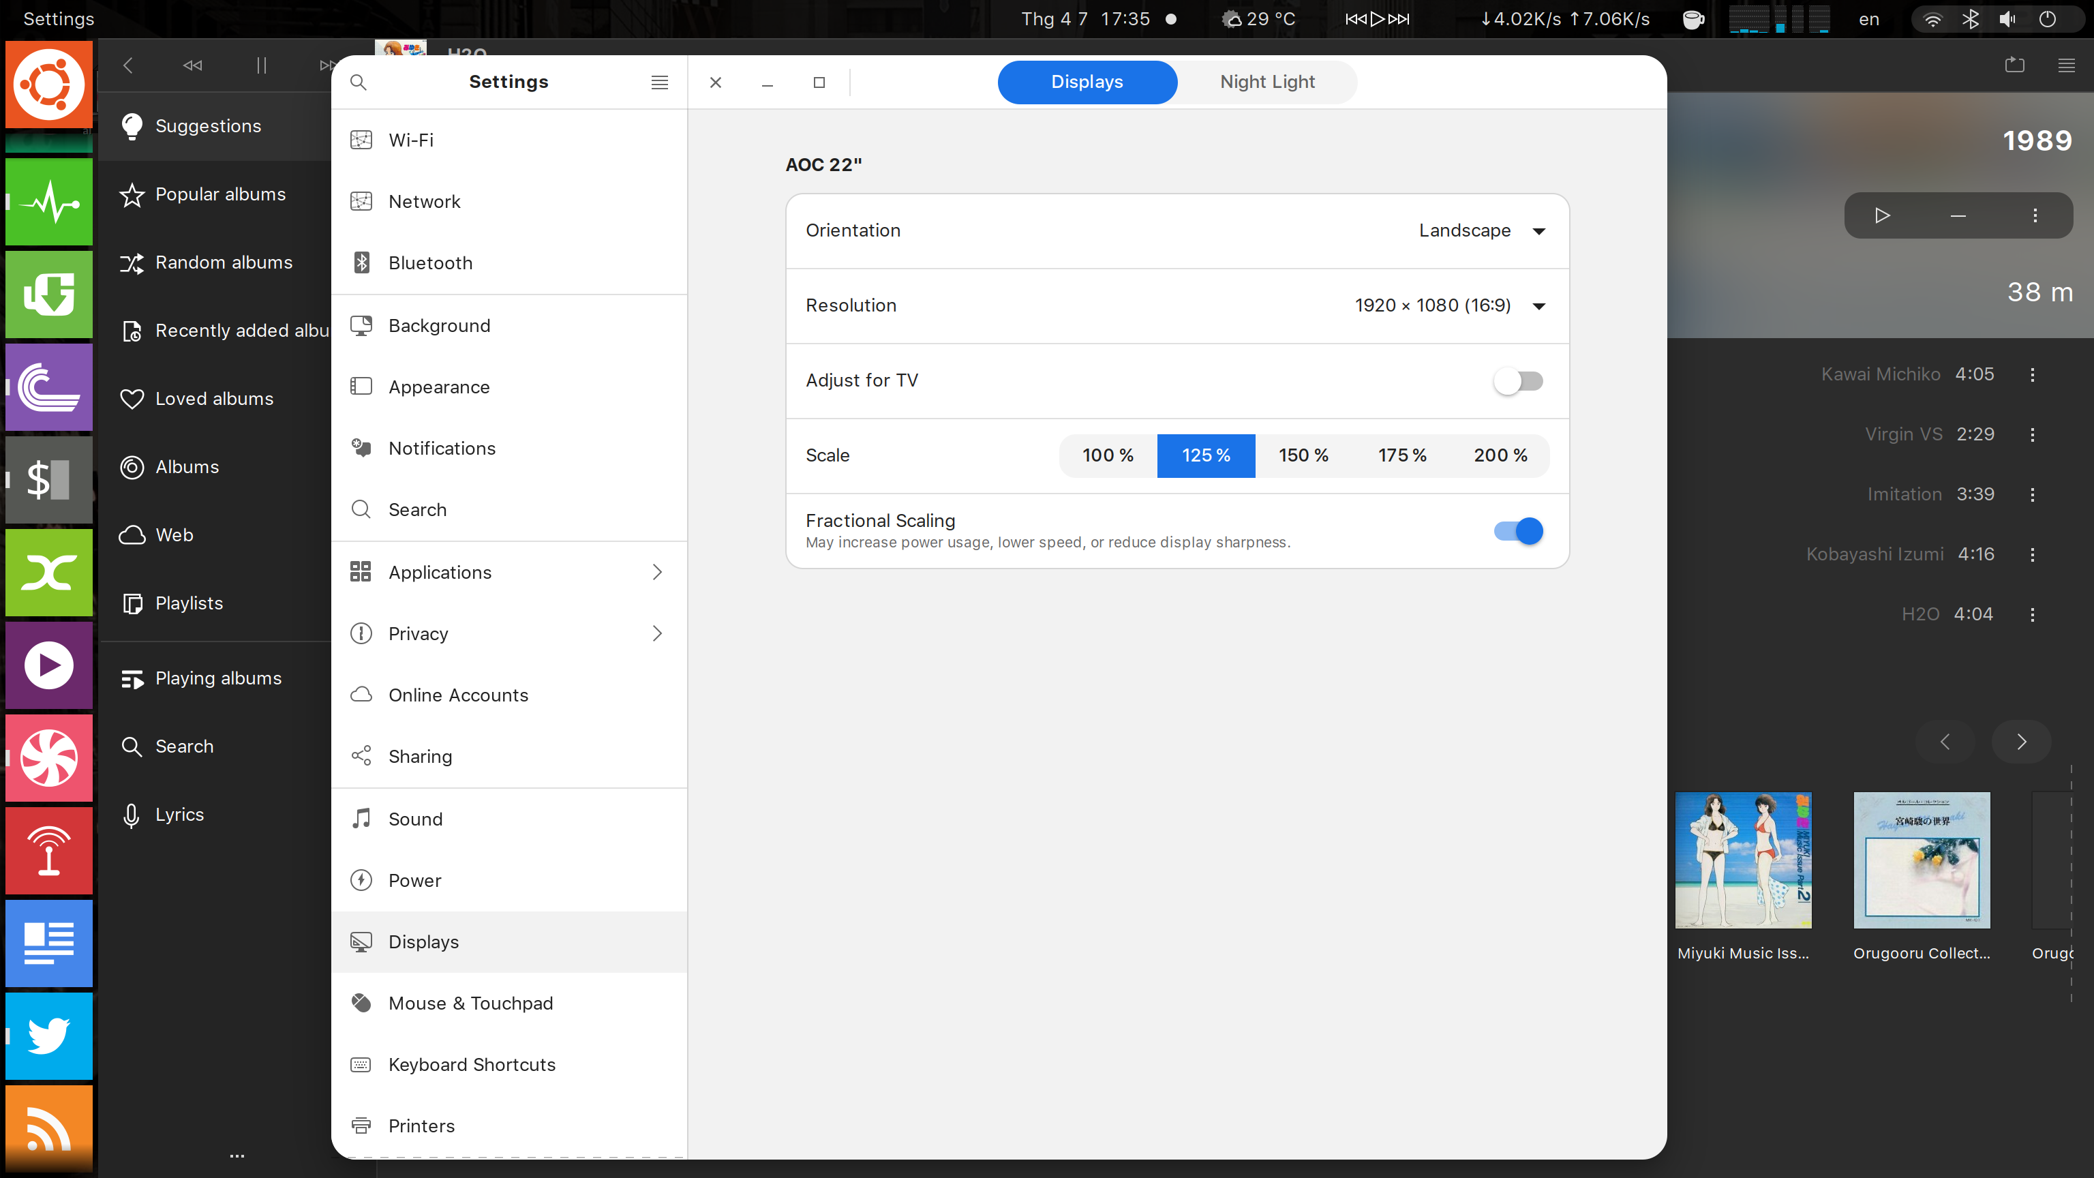Click next track control in top bar
The width and height of the screenshot is (2094, 1178).
[1399, 20]
